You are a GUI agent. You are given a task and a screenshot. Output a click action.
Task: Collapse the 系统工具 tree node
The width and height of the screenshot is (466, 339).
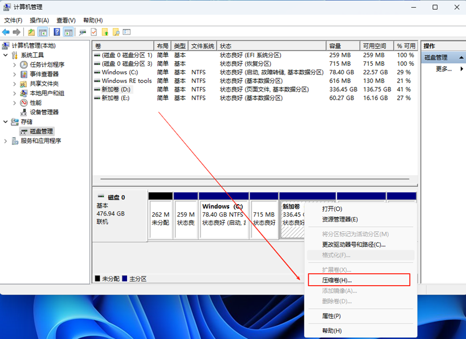pos(6,55)
